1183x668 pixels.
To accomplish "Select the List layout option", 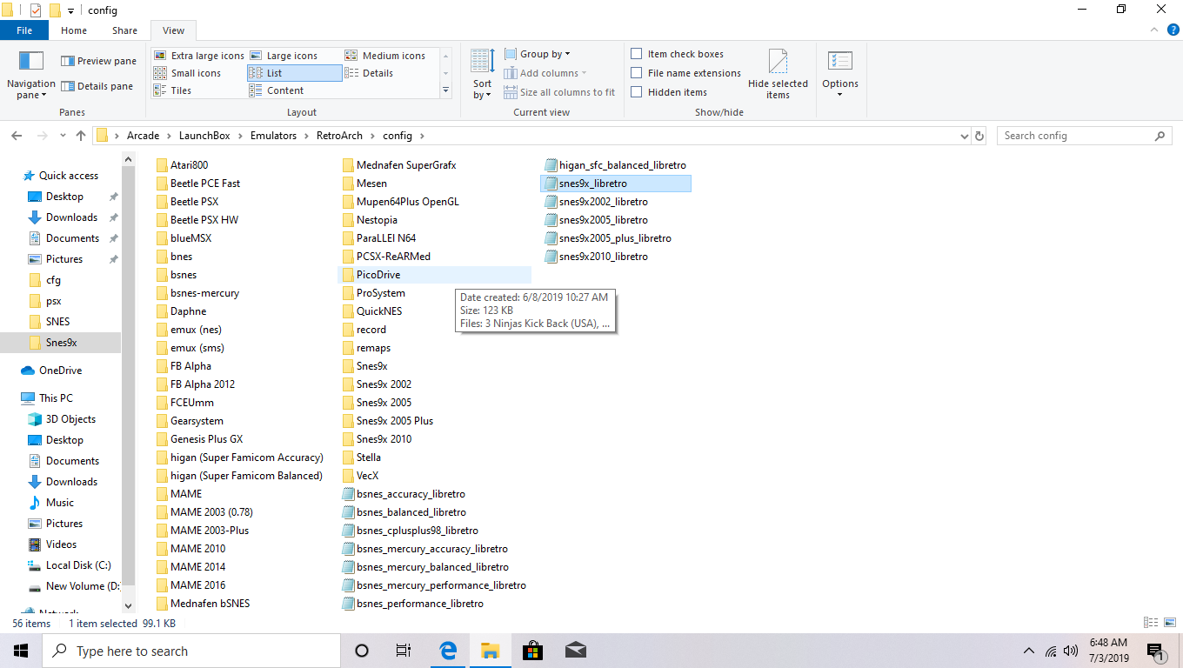I will tap(294, 73).
